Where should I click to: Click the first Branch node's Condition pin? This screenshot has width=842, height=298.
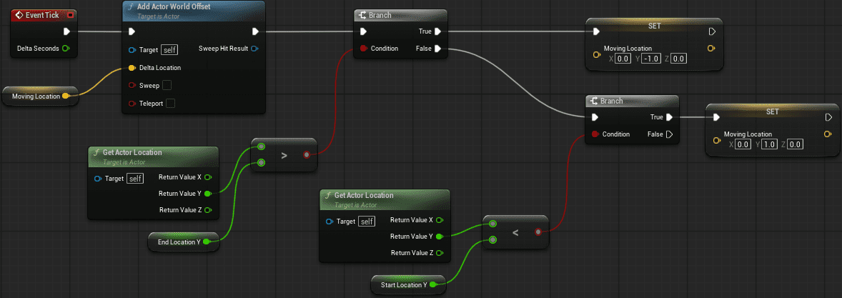(364, 49)
